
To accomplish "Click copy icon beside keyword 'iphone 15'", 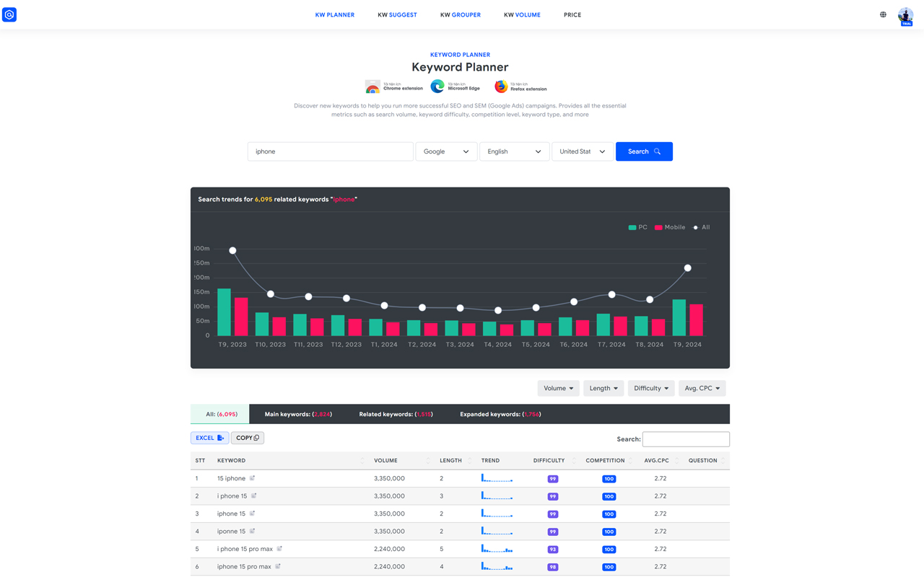I will pos(252,514).
